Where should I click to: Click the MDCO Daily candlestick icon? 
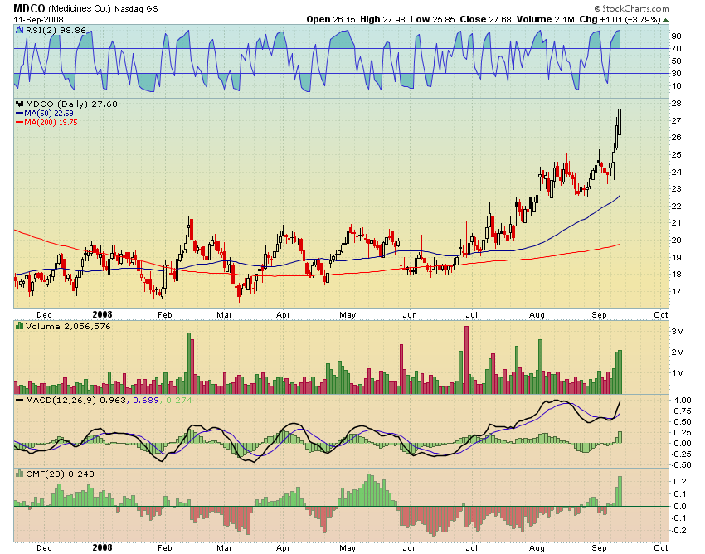[19, 104]
